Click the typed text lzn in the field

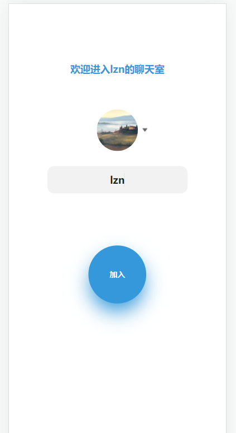point(117,180)
